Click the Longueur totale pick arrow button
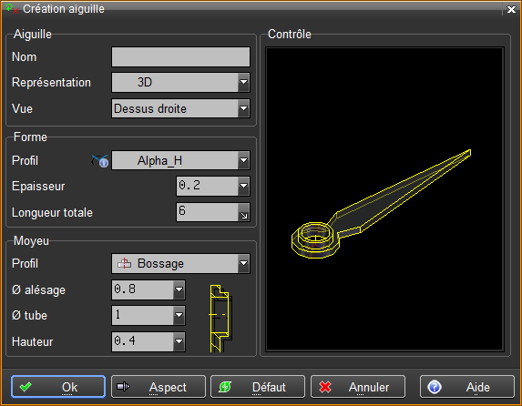Image resolution: width=522 pixels, height=406 pixels. (x=244, y=212)
